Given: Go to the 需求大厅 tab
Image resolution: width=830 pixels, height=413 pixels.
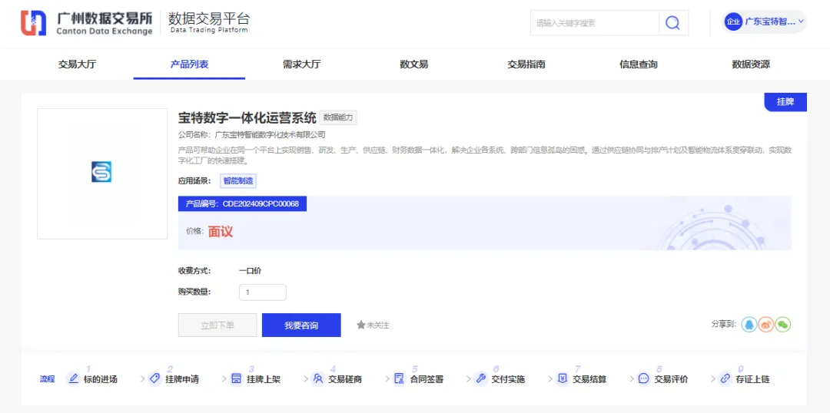Looking at the screenshot, I should coord(302,64).
